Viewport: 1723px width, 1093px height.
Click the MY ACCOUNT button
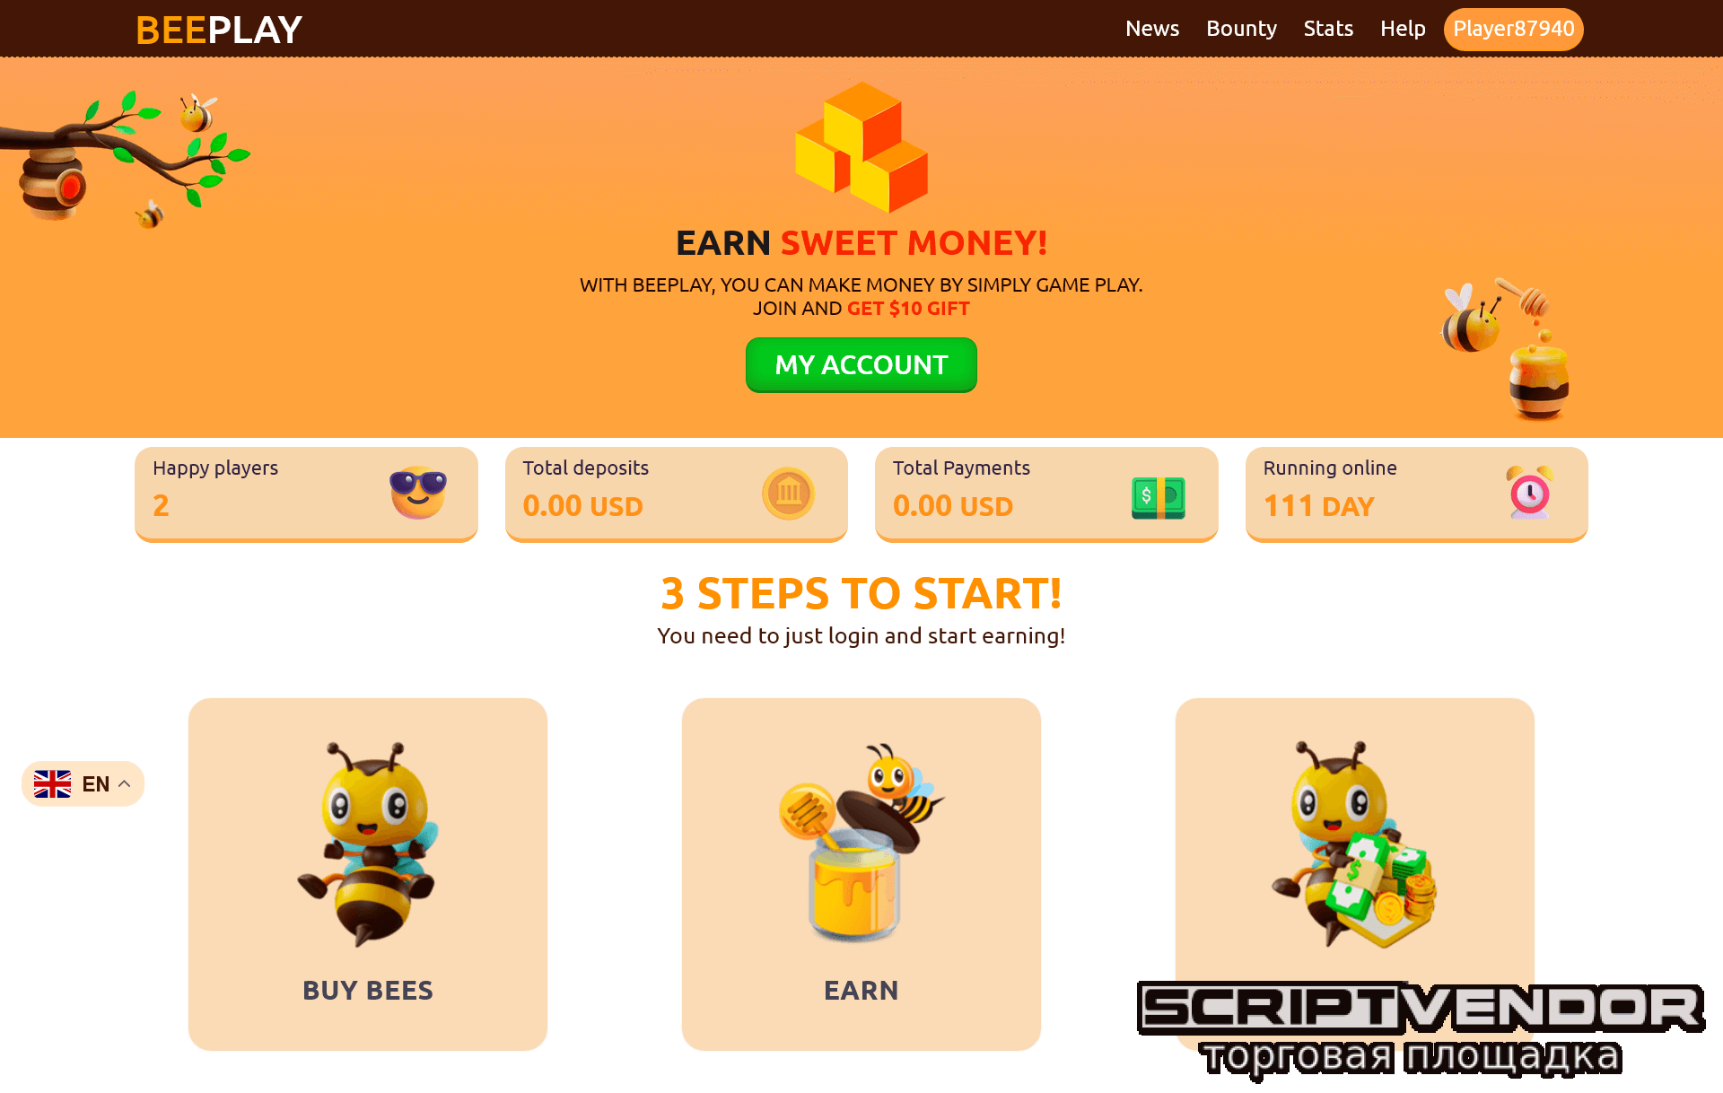click(861, 365)
